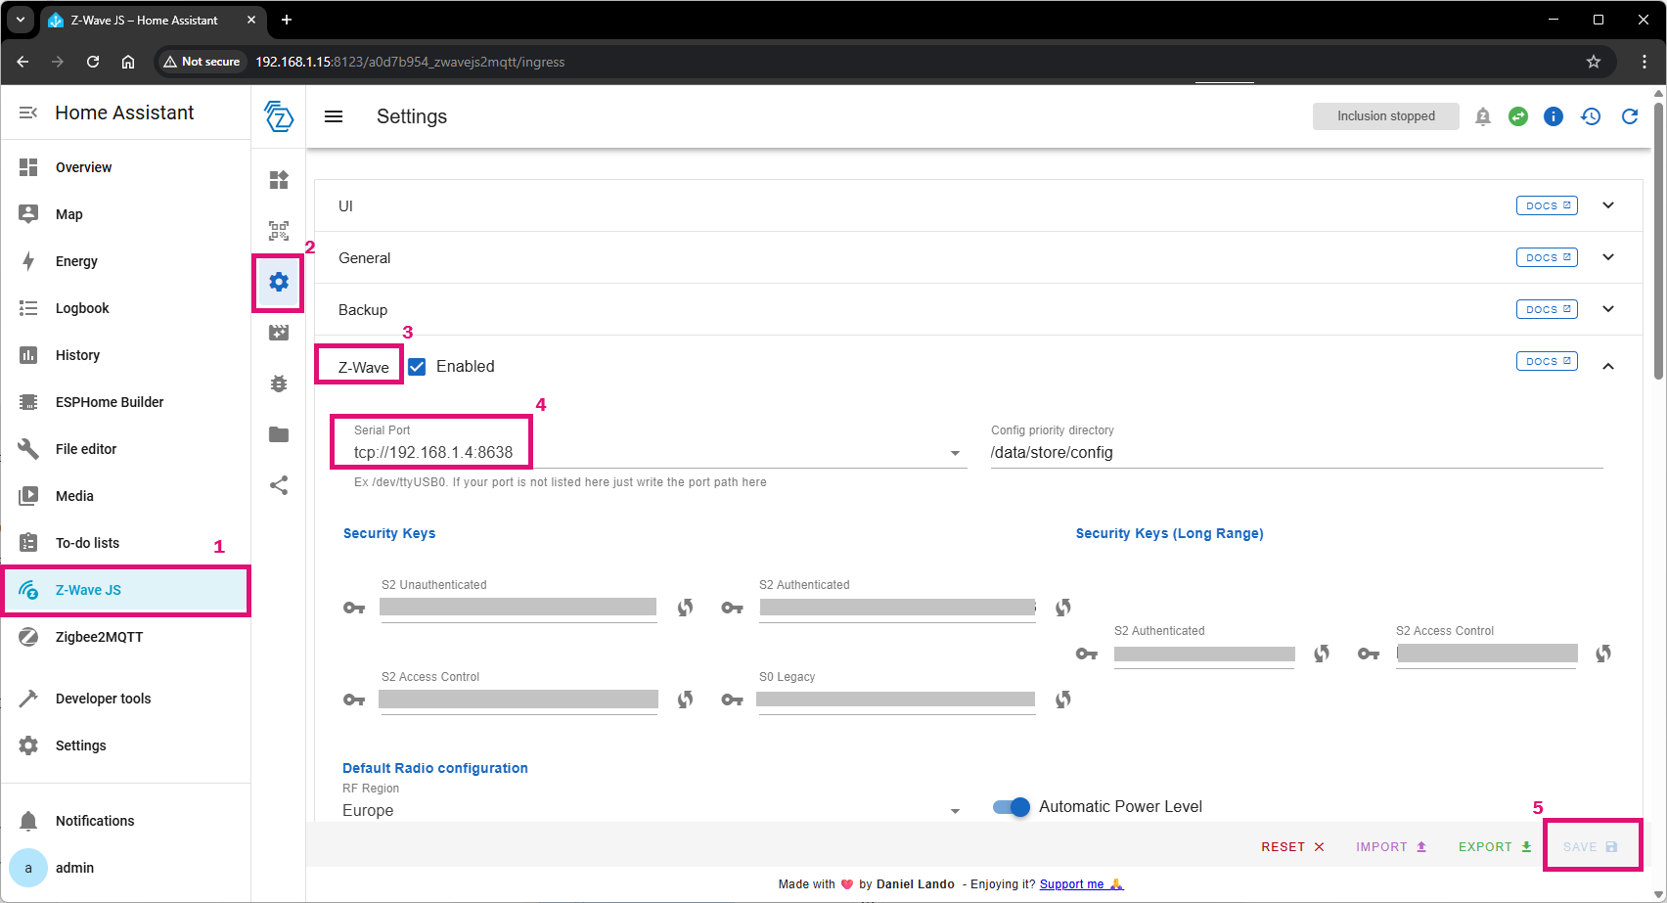Expand the General settings section
This screenshot has height=903, width=1667.
(1608, 257)
